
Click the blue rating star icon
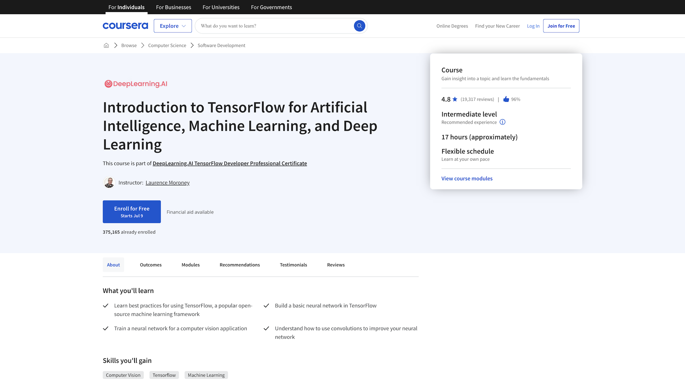point(455,99)
